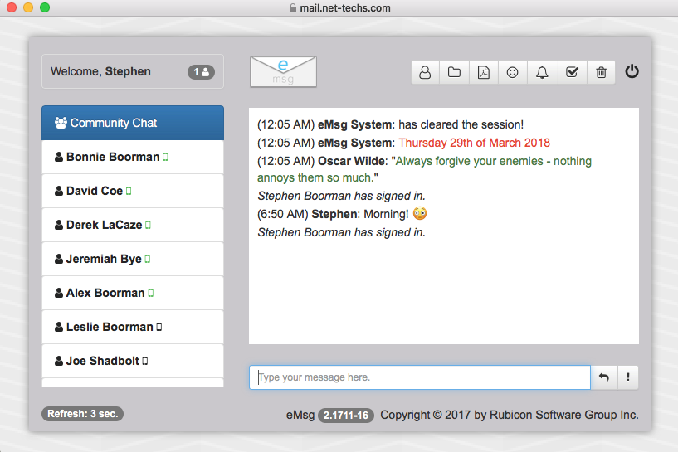Screen dimensions: 678x452
Task: Open the user profile icon in toolbar
Action: [425, 72]
